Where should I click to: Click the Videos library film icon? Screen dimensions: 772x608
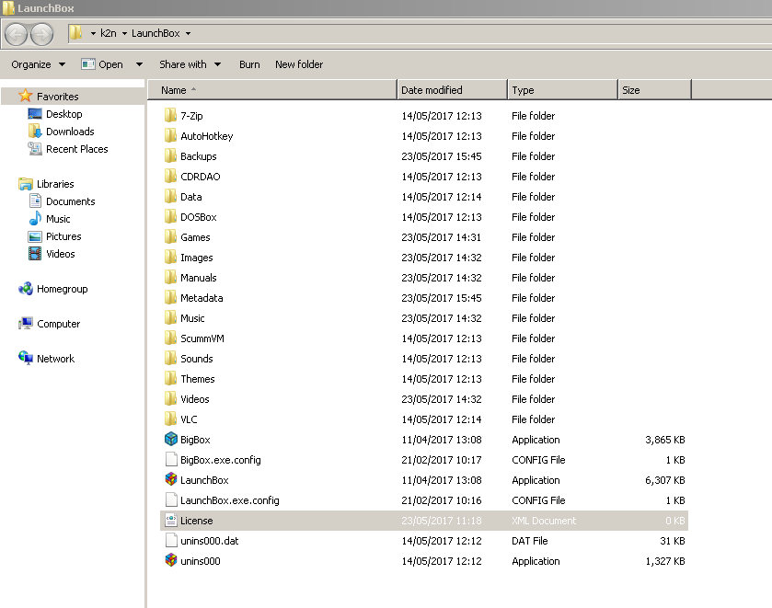pyautogui.click(x=35, y=254)
